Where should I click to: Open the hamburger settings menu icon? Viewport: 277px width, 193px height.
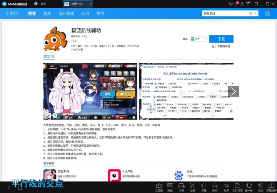[248, 4]
